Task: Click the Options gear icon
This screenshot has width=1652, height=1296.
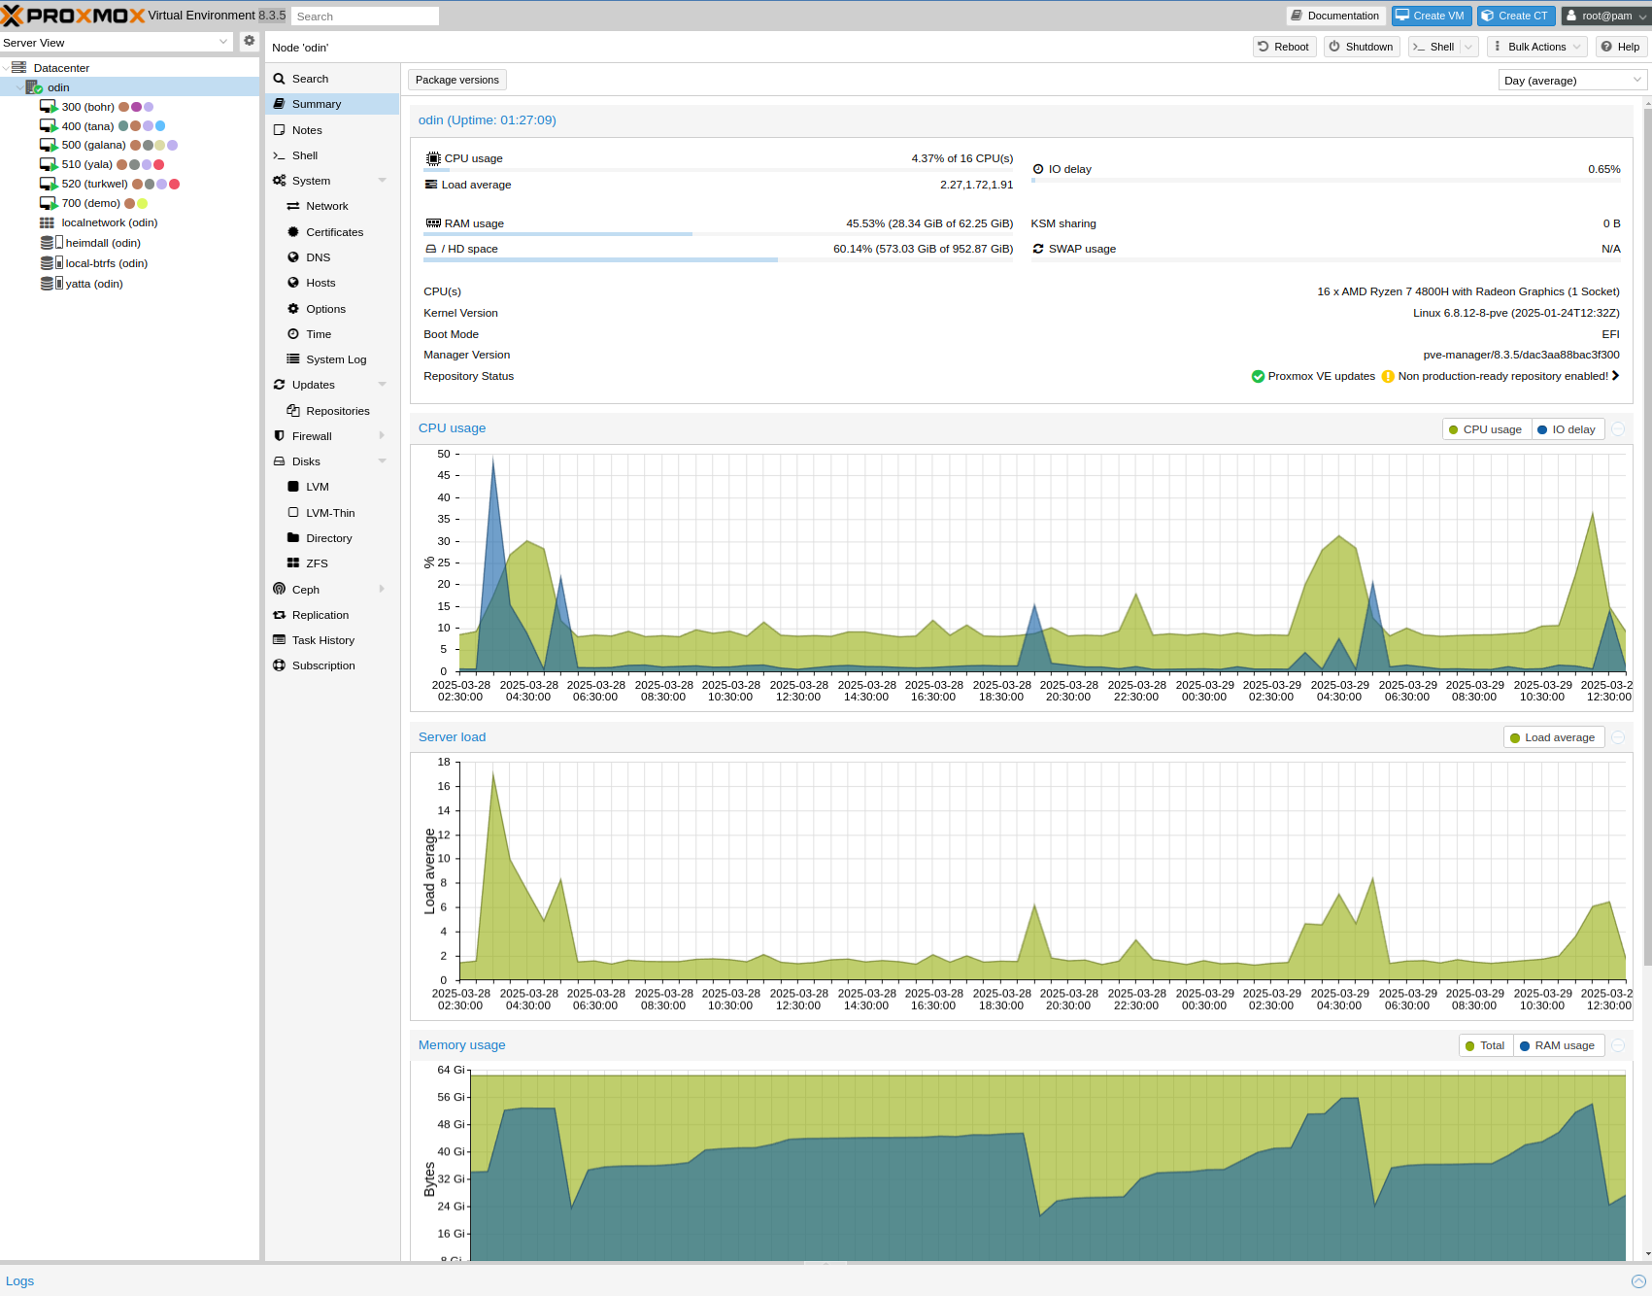Action: click(x=293, y=309)
